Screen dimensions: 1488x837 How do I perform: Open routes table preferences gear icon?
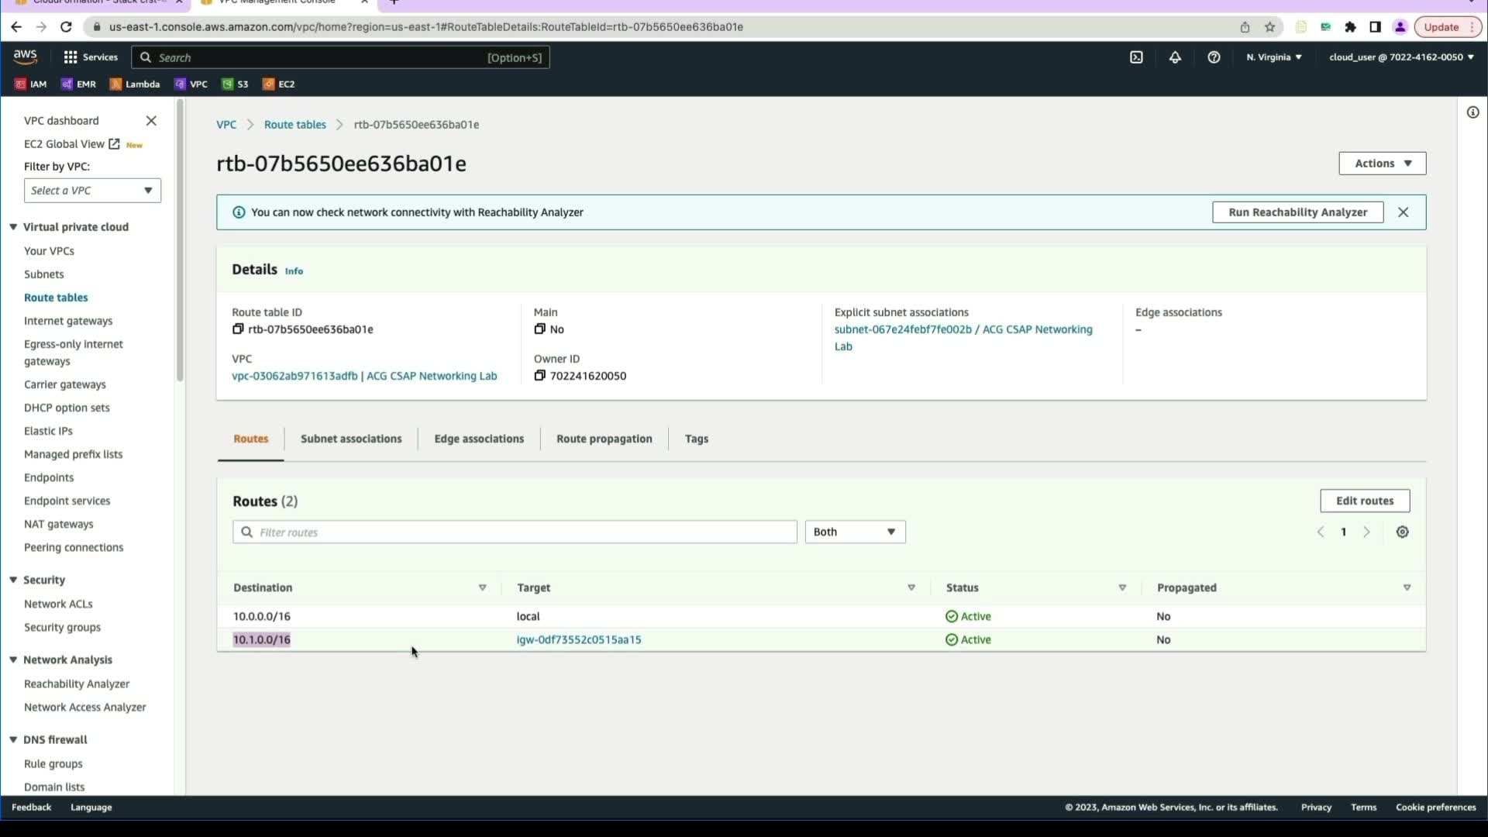point(1402,532)
